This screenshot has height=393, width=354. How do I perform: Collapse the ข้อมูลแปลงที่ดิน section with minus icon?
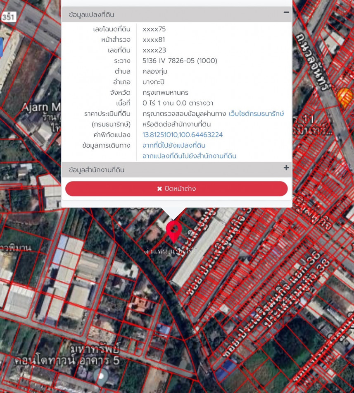pos(286,13)
